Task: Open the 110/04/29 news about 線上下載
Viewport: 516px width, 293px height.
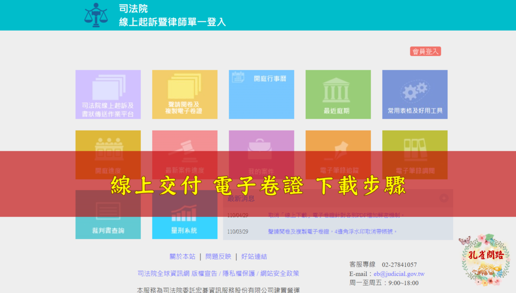Action: pos(336,215)
